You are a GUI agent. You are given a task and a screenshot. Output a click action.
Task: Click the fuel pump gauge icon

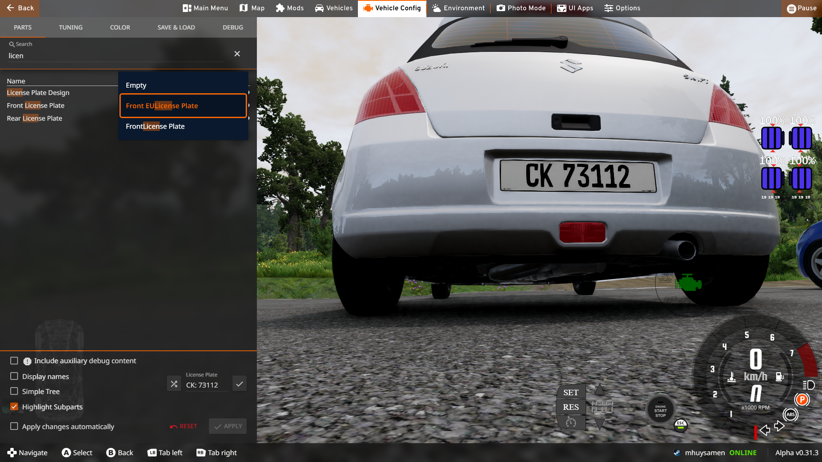tap(780, 376)
